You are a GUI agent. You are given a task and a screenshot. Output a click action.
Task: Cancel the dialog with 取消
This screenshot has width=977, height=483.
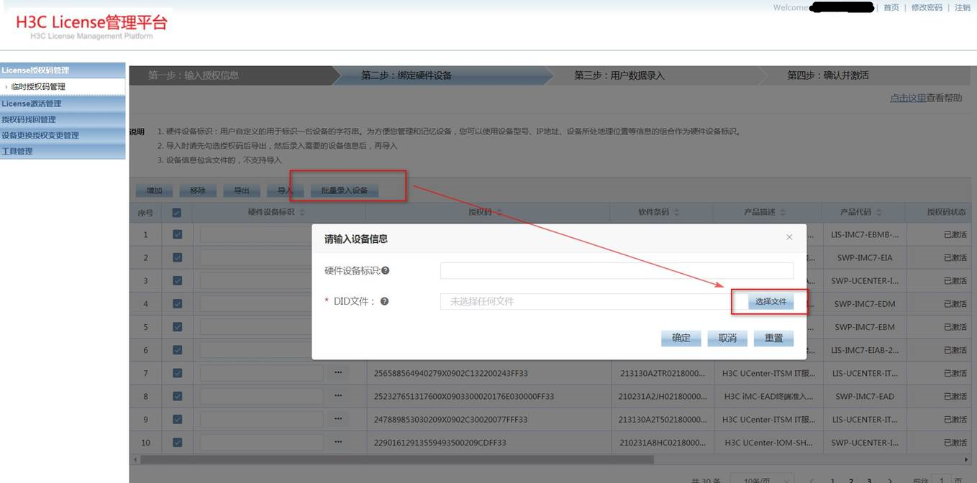click(x=727, y=338)
